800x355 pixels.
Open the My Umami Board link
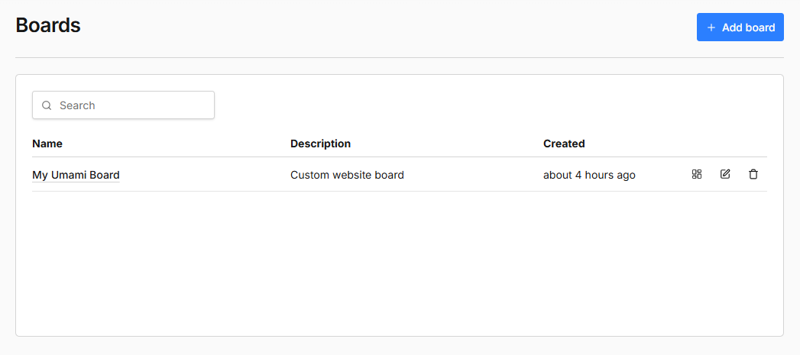tap(76, 175)
